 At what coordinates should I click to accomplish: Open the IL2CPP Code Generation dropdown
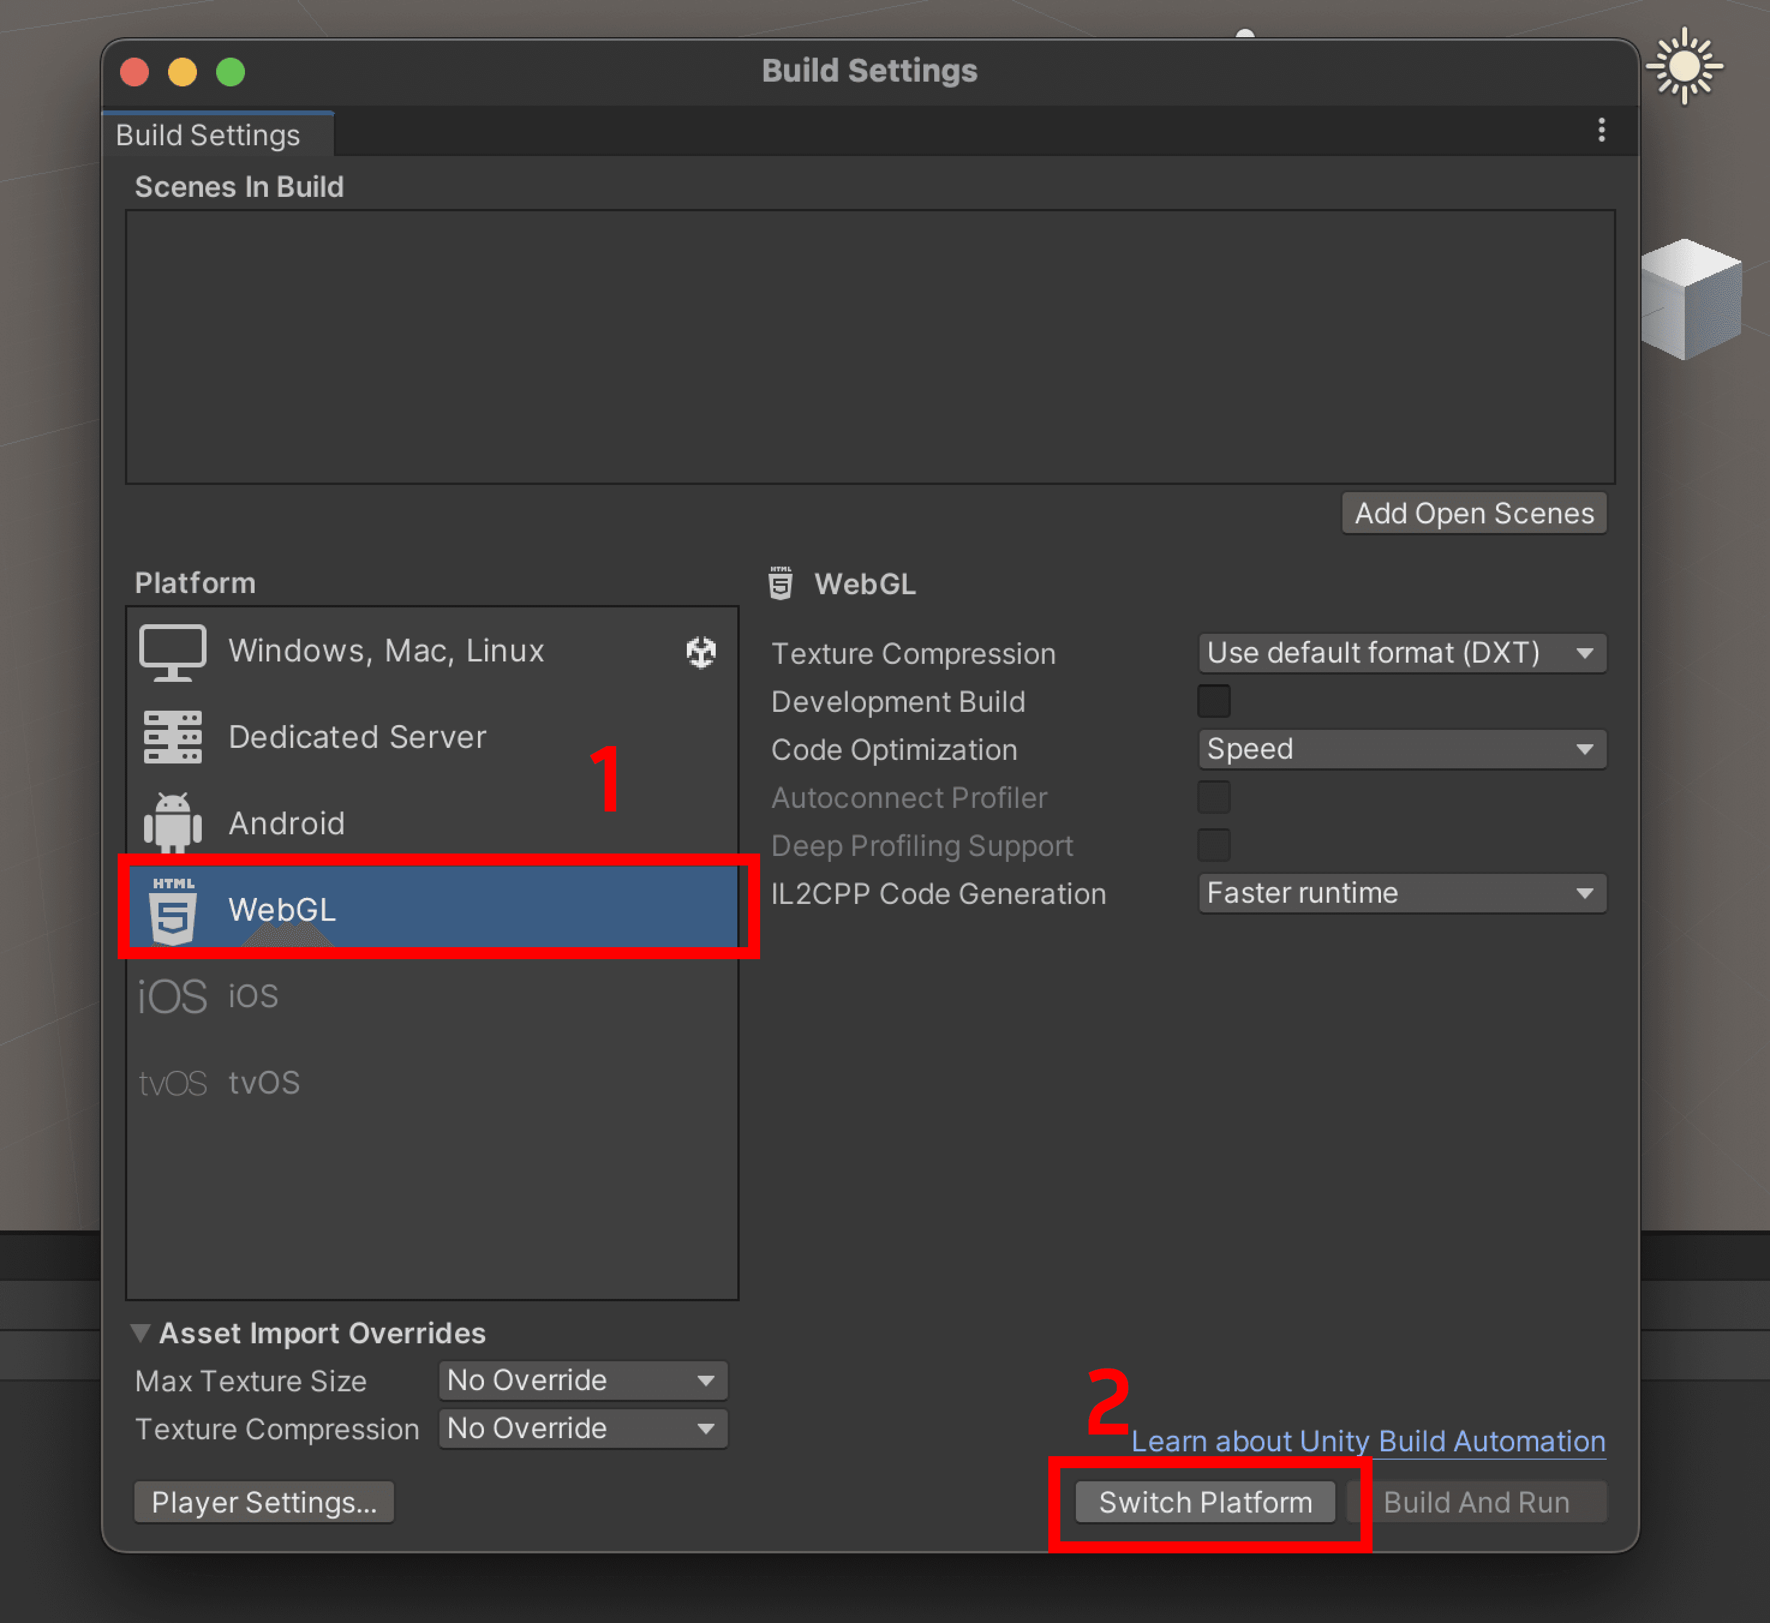tap(1402, 893)
